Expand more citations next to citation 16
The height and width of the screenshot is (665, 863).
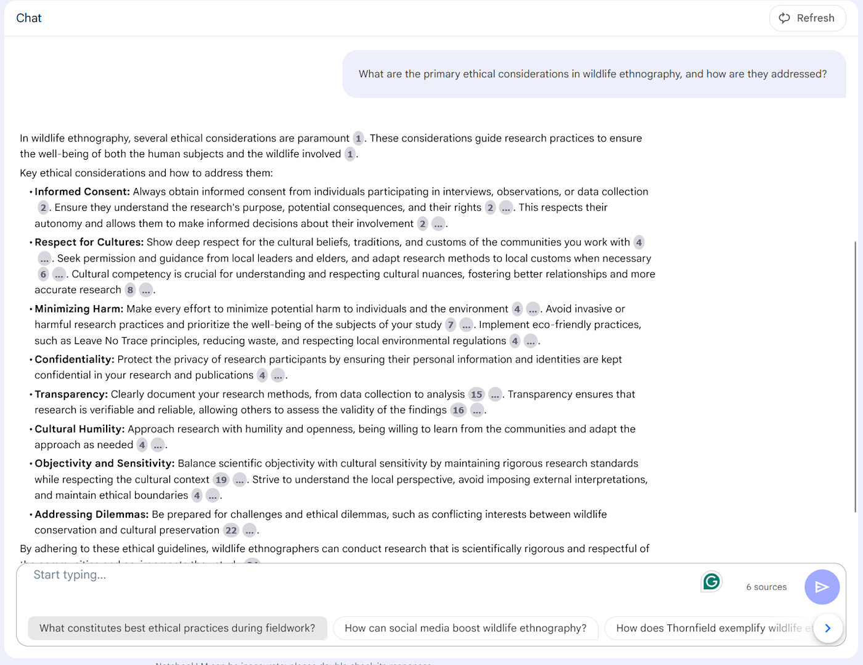click(x=477, y=410)
